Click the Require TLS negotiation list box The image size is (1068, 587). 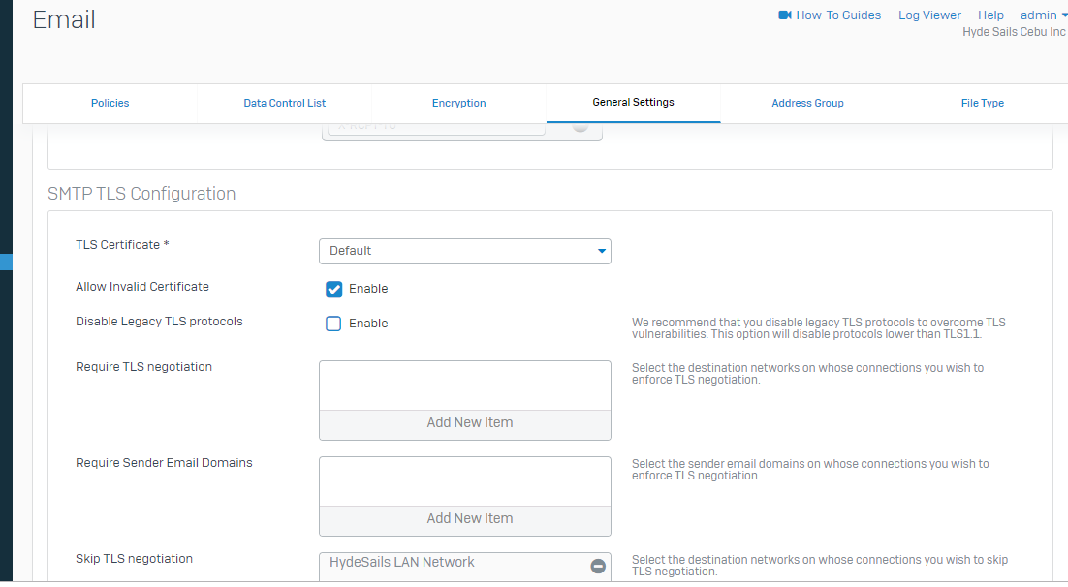click(x=465, y=386)
